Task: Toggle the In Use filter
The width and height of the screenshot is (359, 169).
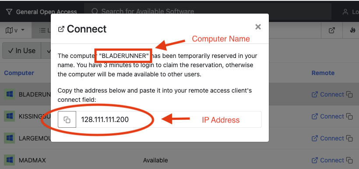Action: point(22,50)
